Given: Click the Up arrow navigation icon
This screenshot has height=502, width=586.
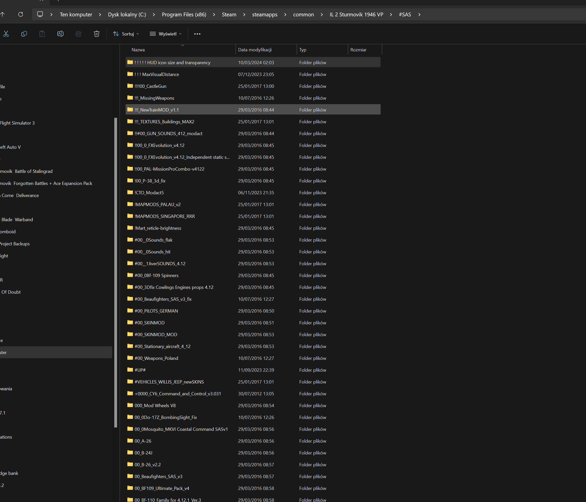Looking at the screenshot, I should pyautogui.click(x=3, y=14).
